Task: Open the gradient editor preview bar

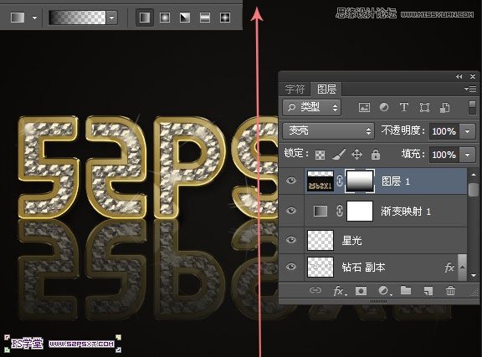Action: pyautogui.click(x=77, y=18)
